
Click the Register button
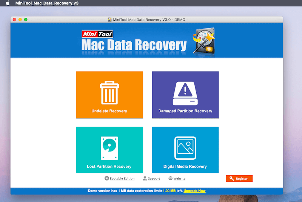(x=239, y=179)
